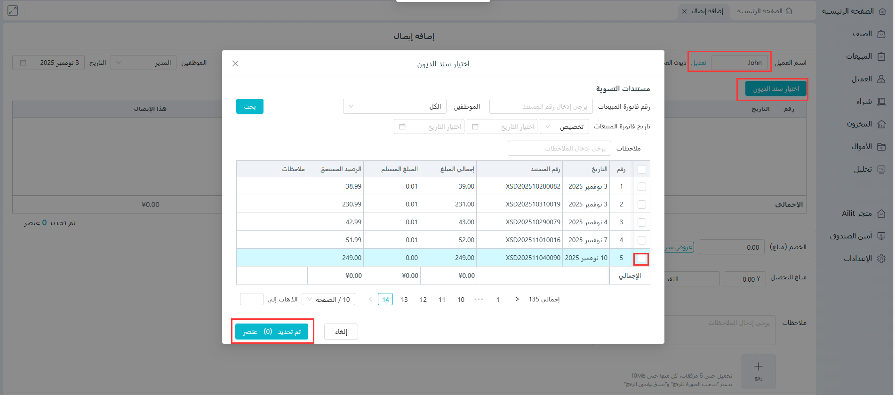
Task: Open المبيعات sales icon in sidebar
Action: click(881, 56)
